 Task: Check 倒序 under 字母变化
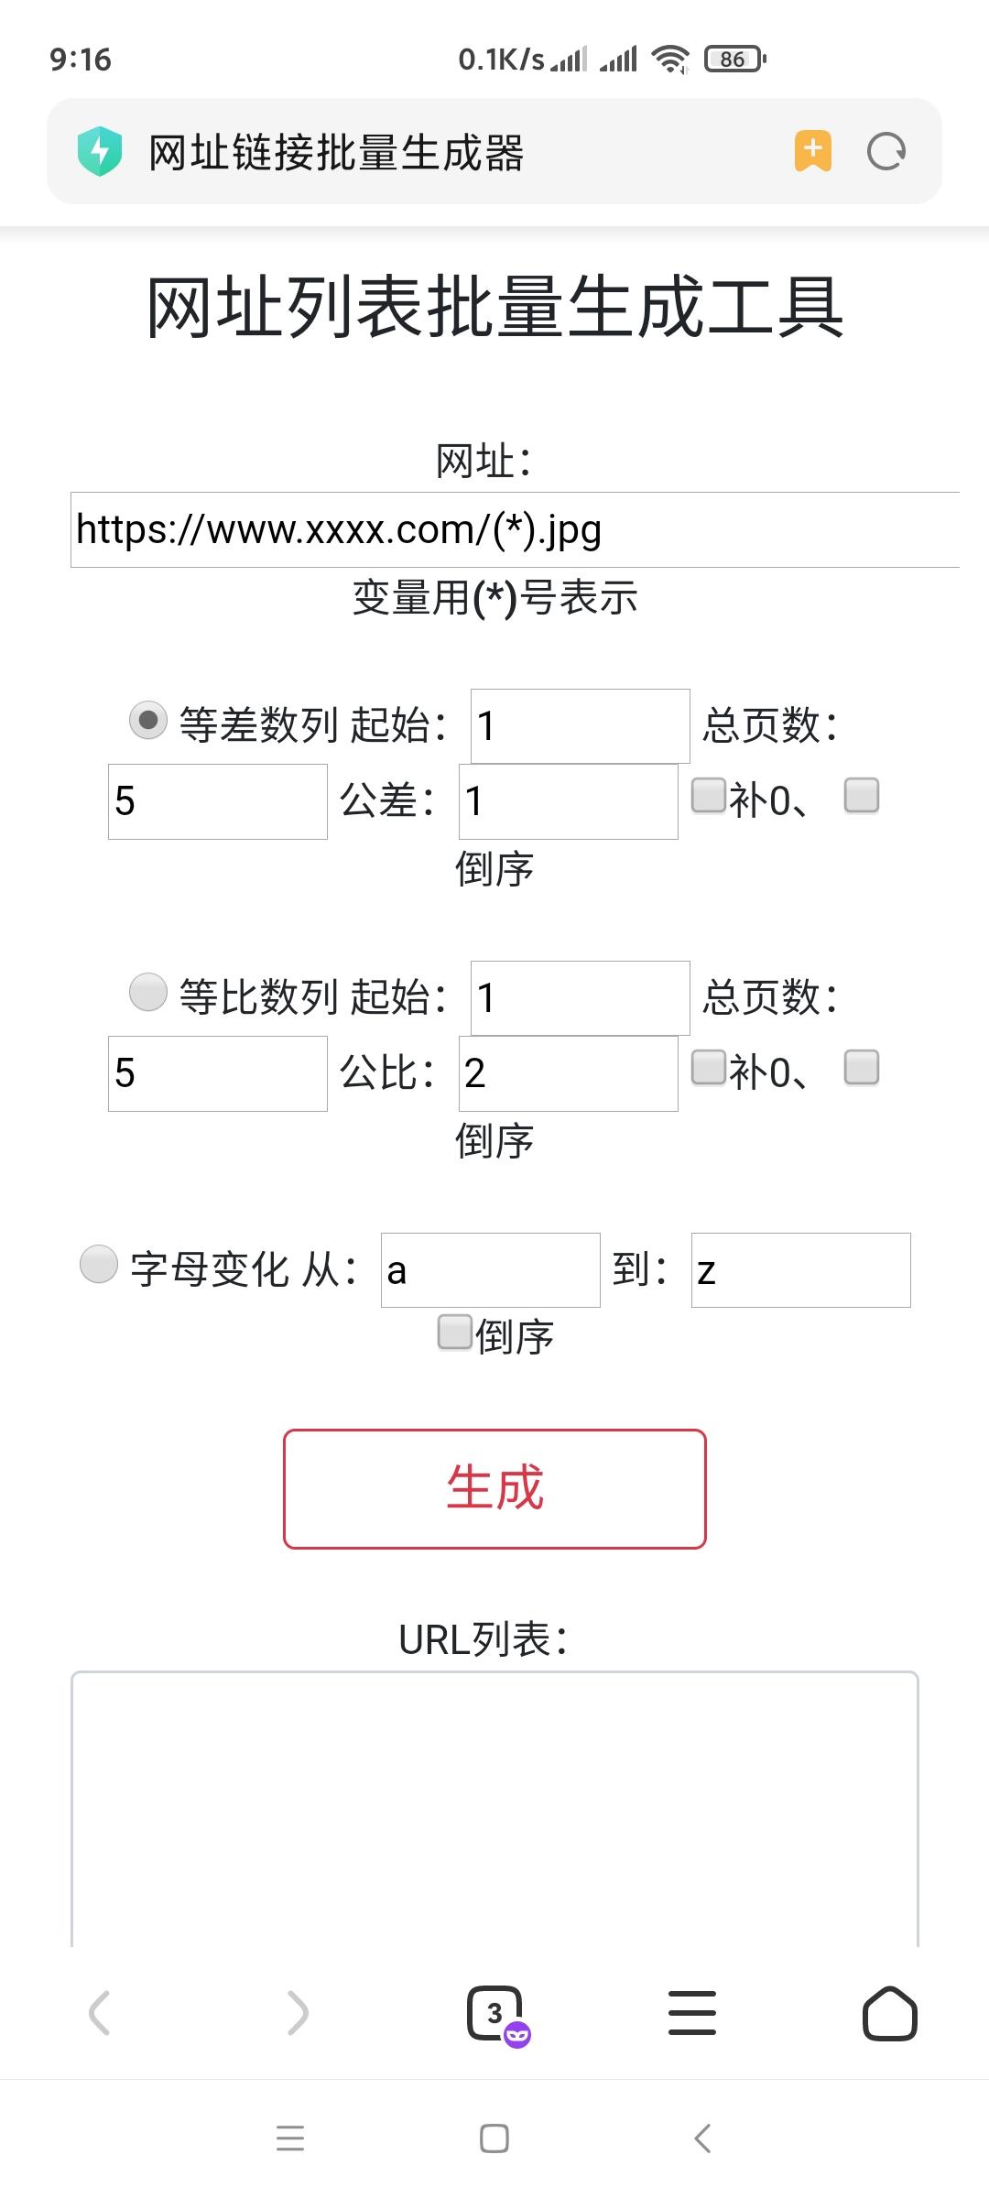point(454,1333)
